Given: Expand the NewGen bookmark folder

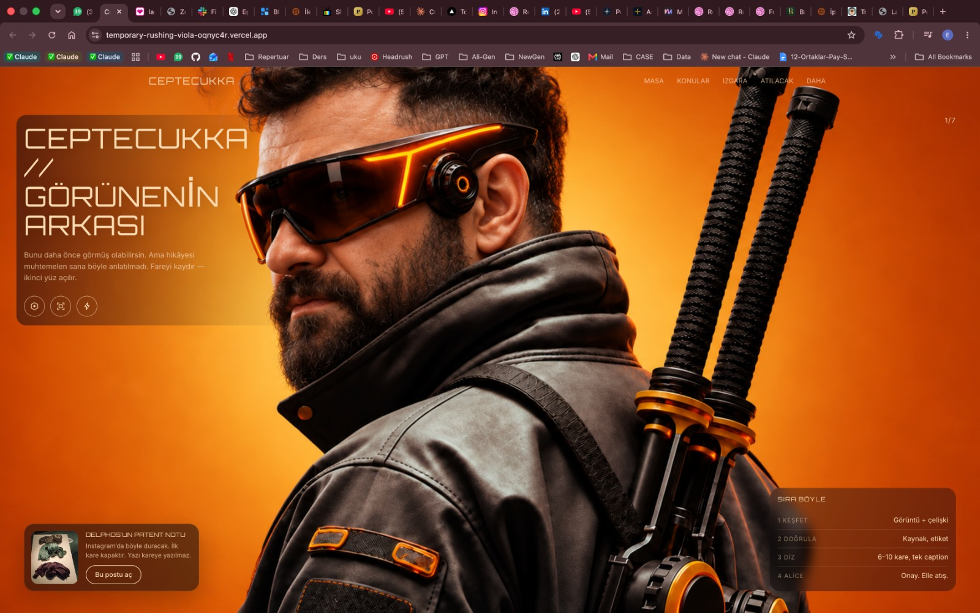Looking at the screenshot, I should pos(525,56).
